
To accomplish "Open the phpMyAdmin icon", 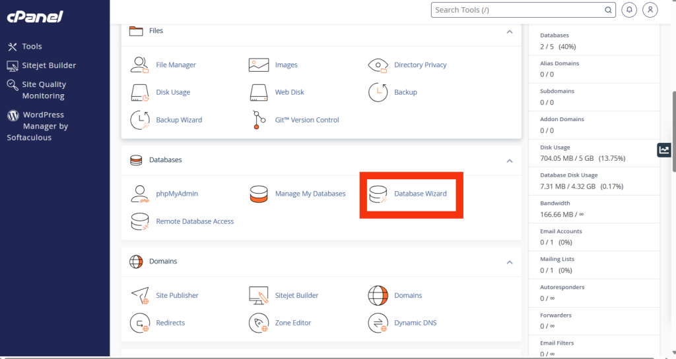I will coord(140,194).
